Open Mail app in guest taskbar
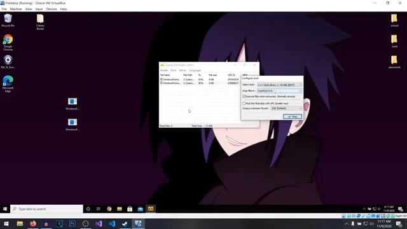The height and width of the screenshot is (229, 407). (140, 209)
